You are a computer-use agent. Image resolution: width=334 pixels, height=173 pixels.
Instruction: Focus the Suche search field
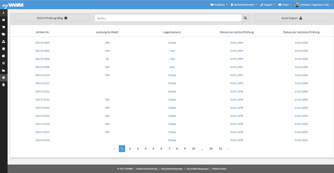[x=168, y=18]
